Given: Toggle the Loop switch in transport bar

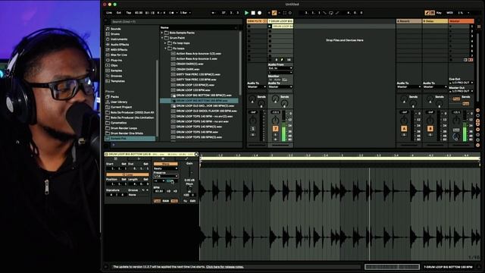Looking at the screenshot, I should tap(330, 13).
